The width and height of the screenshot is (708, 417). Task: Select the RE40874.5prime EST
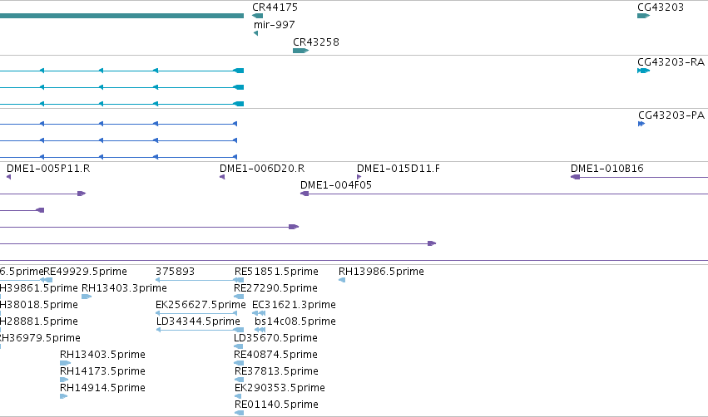click(239, 363)
